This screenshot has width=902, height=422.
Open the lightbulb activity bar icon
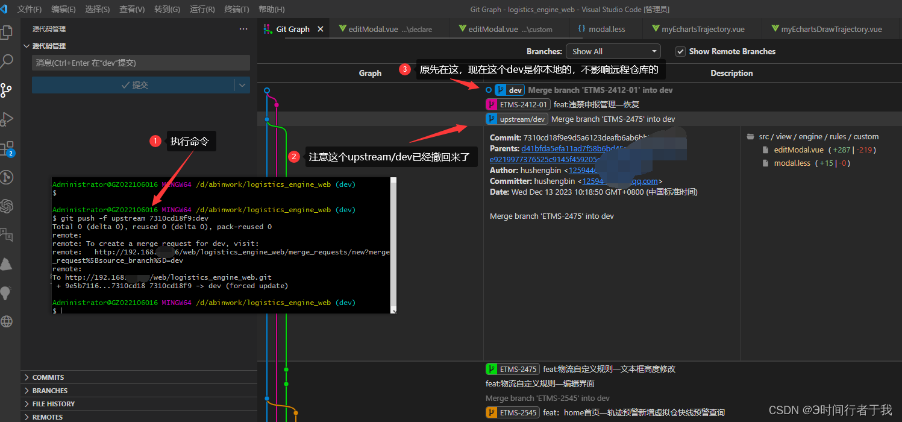7,293
